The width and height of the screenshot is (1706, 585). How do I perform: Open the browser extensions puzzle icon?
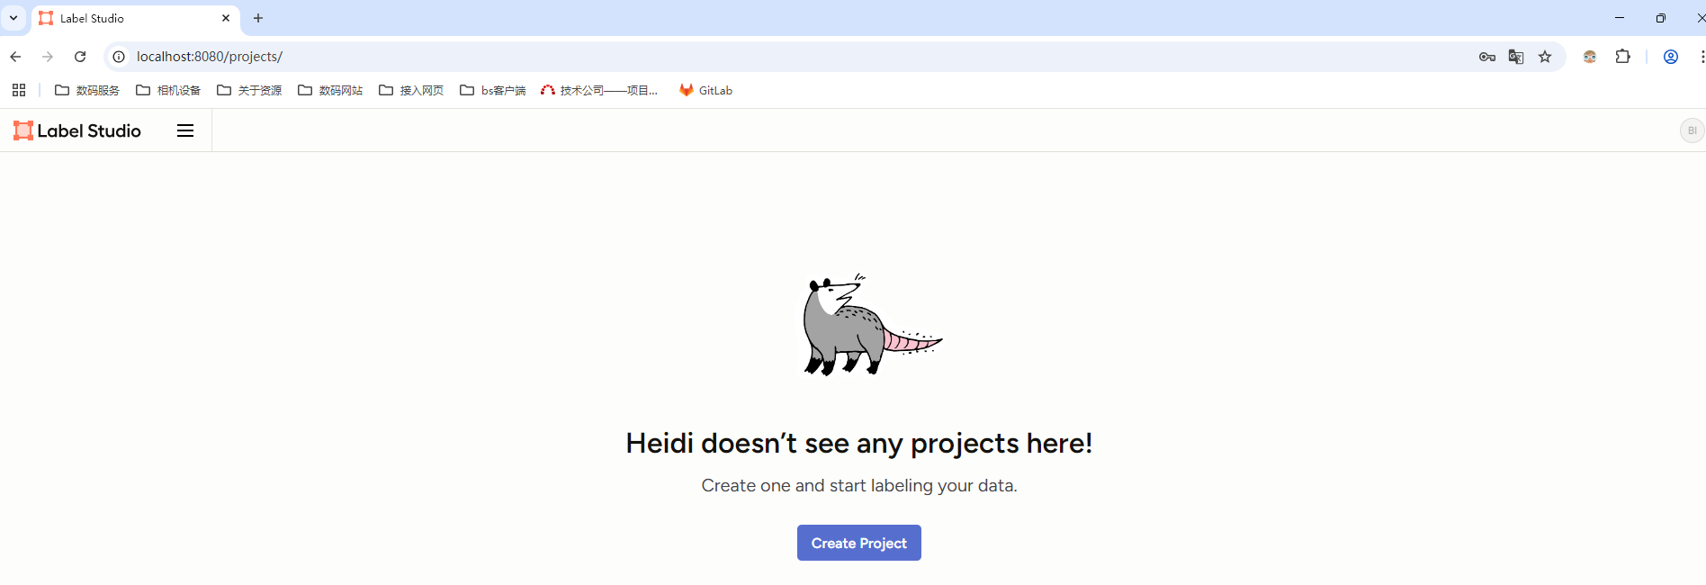click(1623, 57)
